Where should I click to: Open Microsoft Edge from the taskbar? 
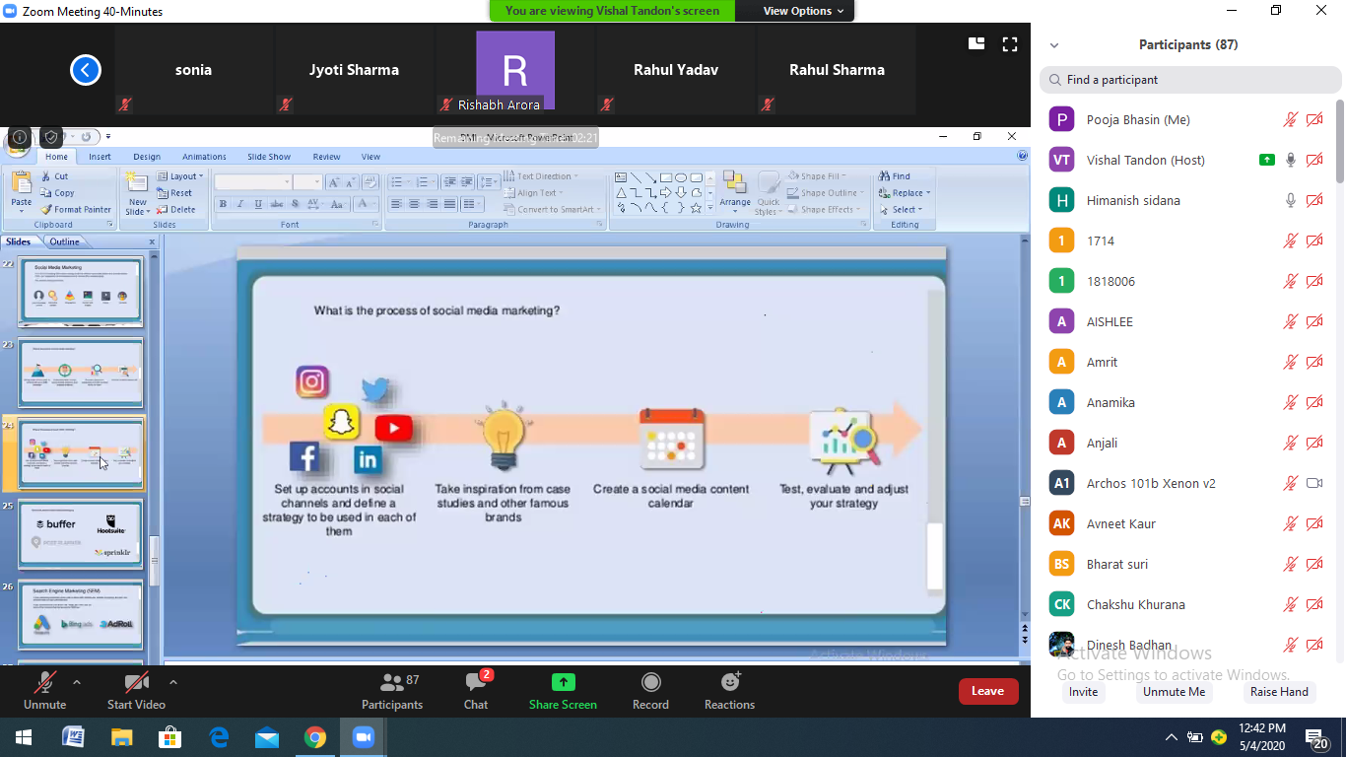pyautogui.click(x=219, y=736)
